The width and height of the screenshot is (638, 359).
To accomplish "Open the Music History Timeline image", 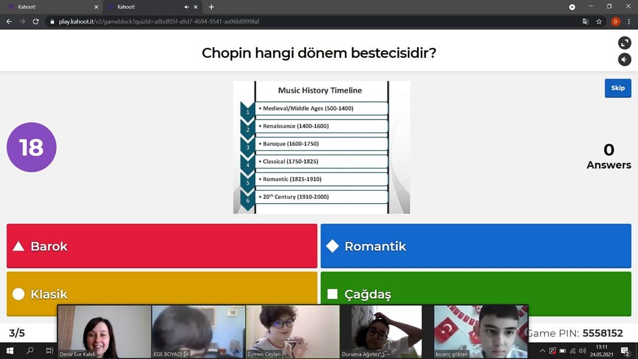I will [x=321, y=147].
